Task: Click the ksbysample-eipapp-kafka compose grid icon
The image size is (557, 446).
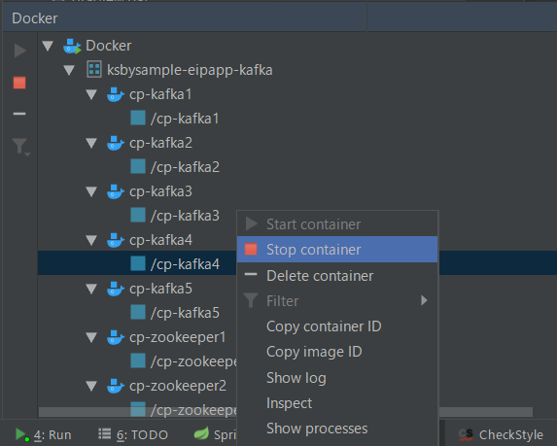Action: (94, 69)
